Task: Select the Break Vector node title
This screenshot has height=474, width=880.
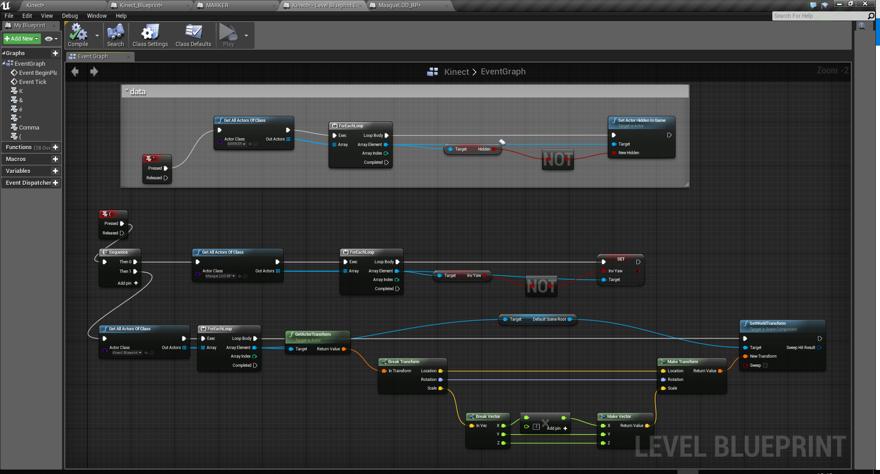Action: (x=488, y=417)
